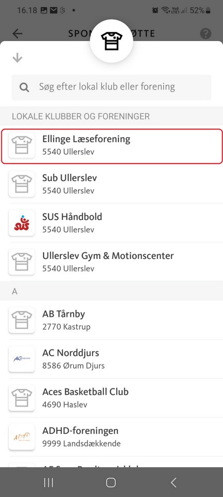
Task: Open the help question mark icon
Action: (205, 34)
